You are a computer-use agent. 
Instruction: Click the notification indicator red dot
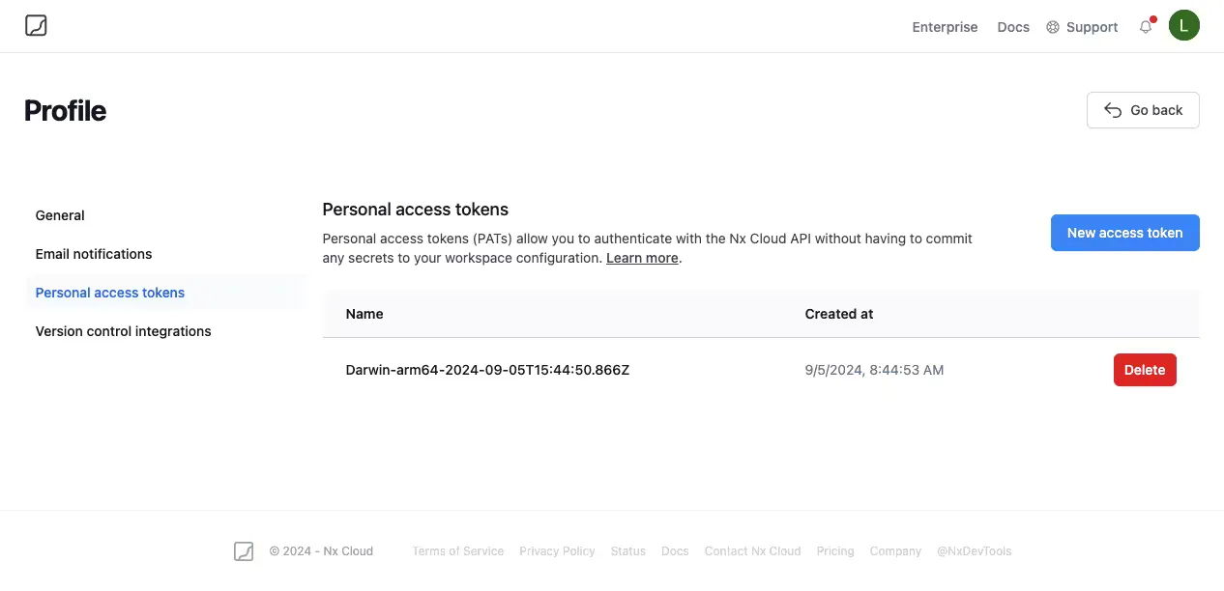pos(1152,18)
